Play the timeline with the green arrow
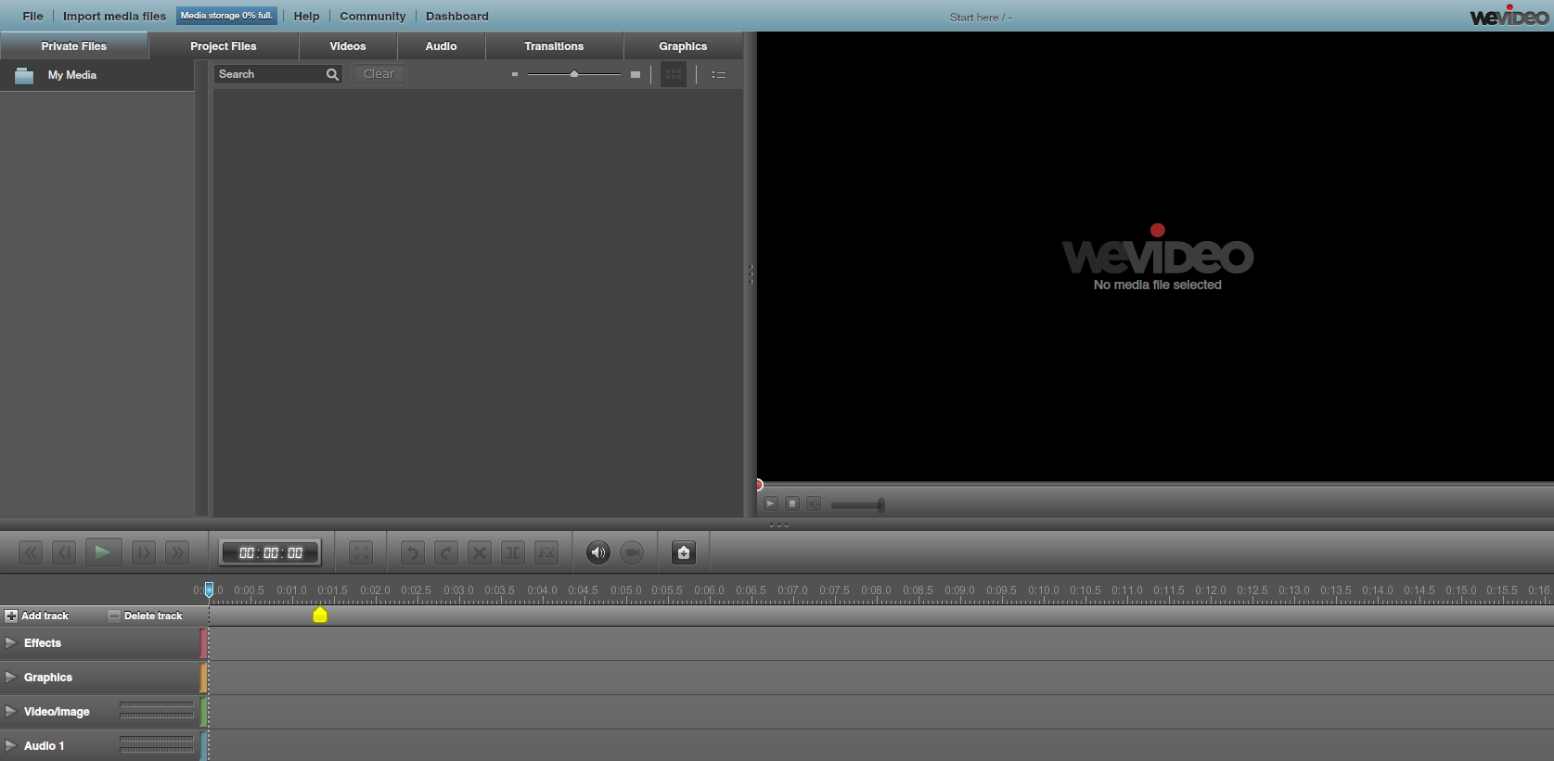Screen dimensions: 1554x761 coord(103,552)
